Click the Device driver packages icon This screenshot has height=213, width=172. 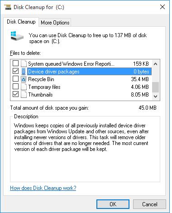coord(24,71)
